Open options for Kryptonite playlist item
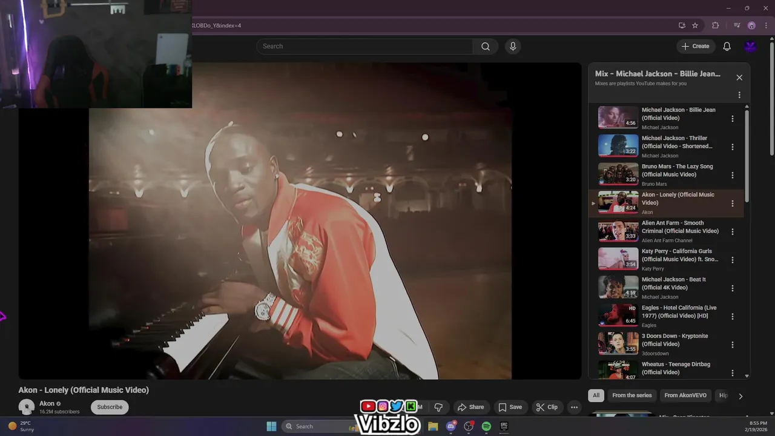775x436 pixels. pos(733,345)
